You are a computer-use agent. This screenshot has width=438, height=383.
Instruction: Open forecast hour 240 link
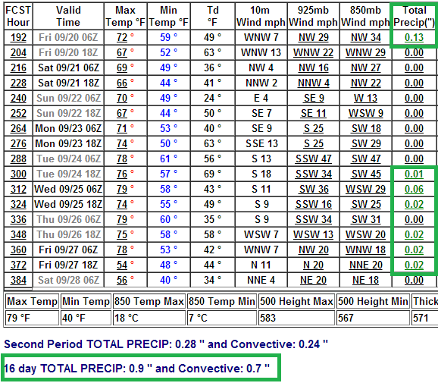click(x=18, y=98)
